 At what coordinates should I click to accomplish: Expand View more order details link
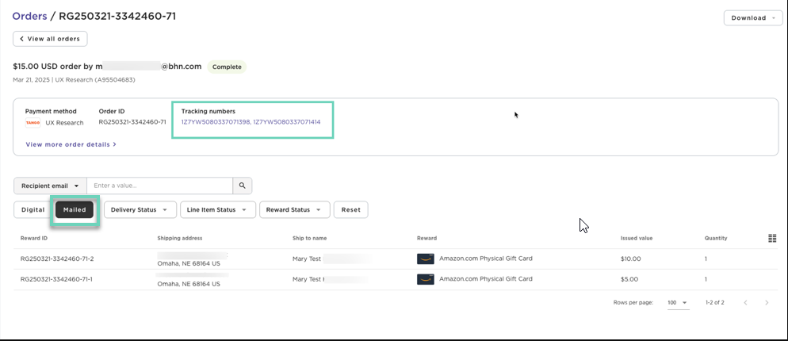(71, 144)
